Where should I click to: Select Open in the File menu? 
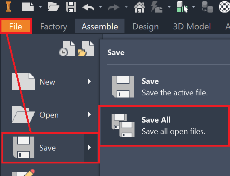tap(49, 115)
